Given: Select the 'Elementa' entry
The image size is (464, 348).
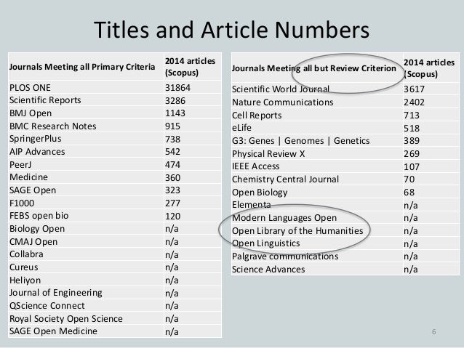Looking at the screenshot, I should [251, 205].
